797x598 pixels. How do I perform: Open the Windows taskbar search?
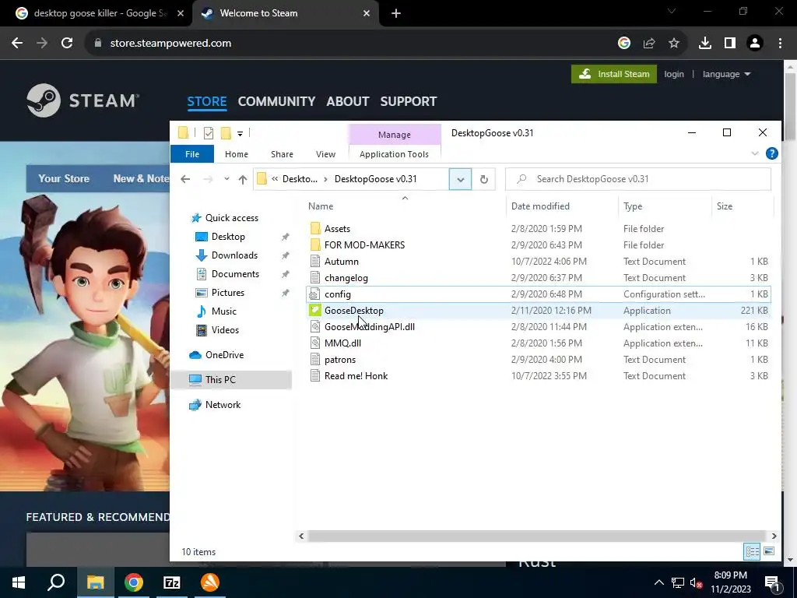(56, 582)
